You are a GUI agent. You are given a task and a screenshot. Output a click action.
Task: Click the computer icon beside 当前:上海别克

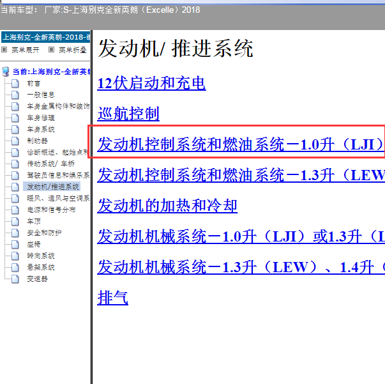5,72
